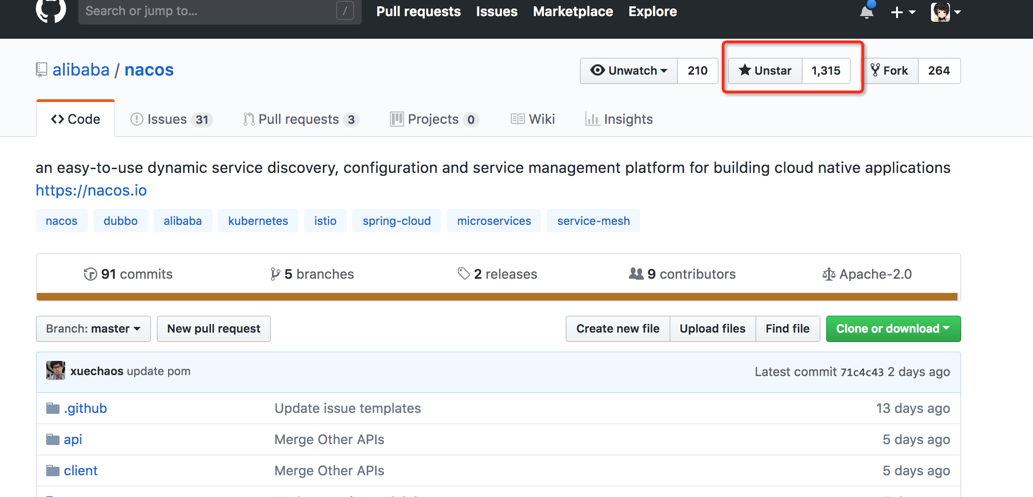The height and width of the screenshot is (497, 1033).
Task: Open the alibaba owner link
Action: 81,70
